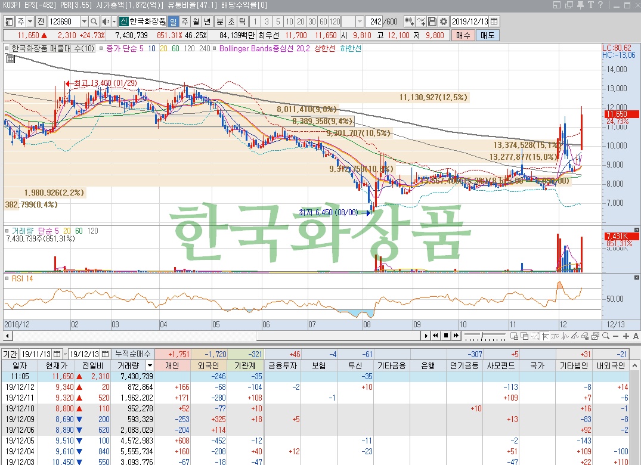The width and height of the screenshot is (641, 465).
Task: Open the dropdown arrow next to 주 at toolbar start
Action: coord(30,21)
